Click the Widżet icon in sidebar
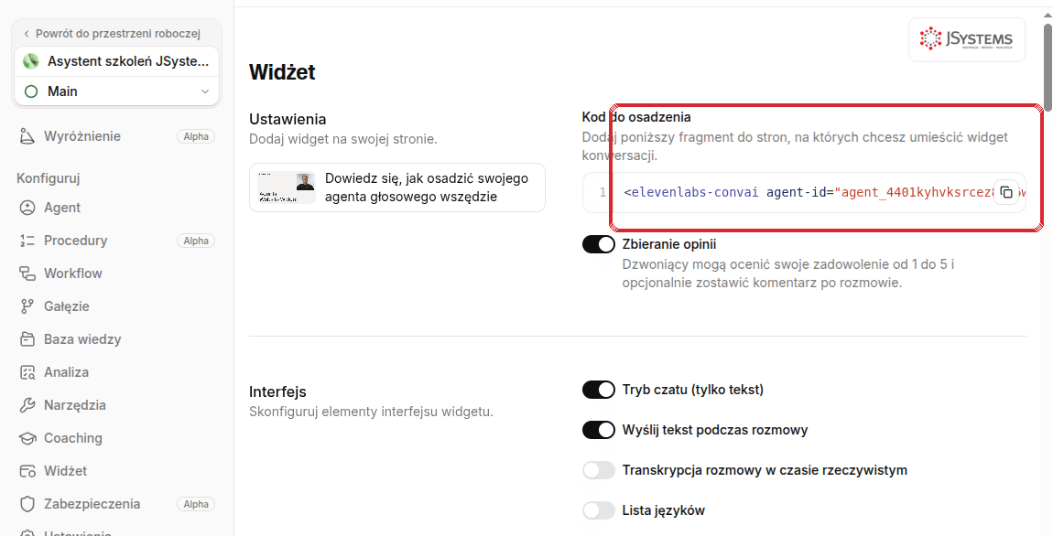 (x=27, y=471)
